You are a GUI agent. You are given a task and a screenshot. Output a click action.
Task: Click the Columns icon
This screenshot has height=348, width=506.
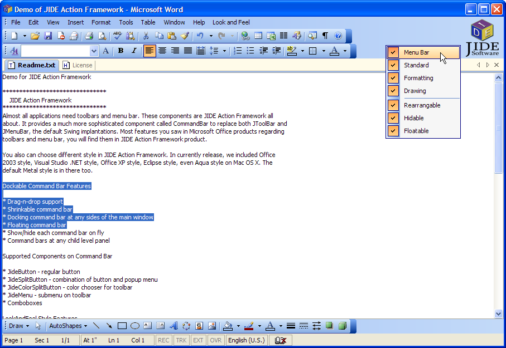(283, 36)
